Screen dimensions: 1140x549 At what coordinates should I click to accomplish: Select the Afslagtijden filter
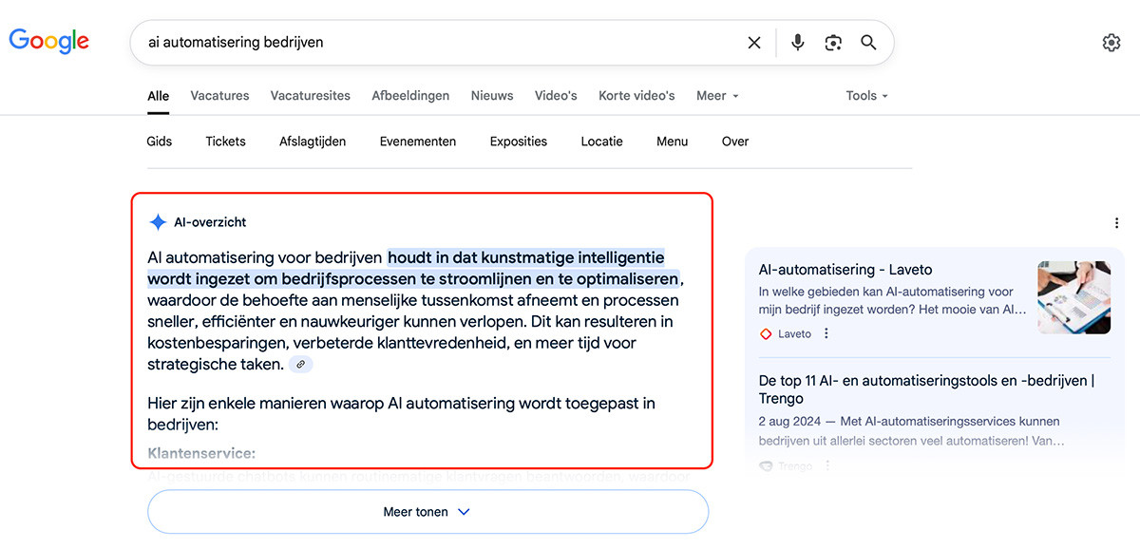[x=313, y=142]
